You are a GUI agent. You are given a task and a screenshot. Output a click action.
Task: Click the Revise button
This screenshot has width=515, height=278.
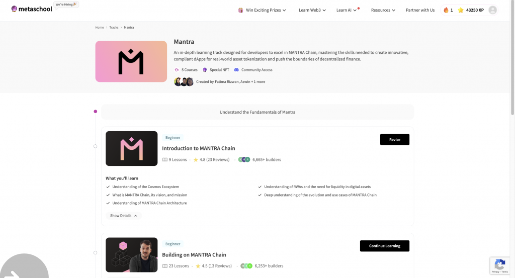(x=395, y=139)
